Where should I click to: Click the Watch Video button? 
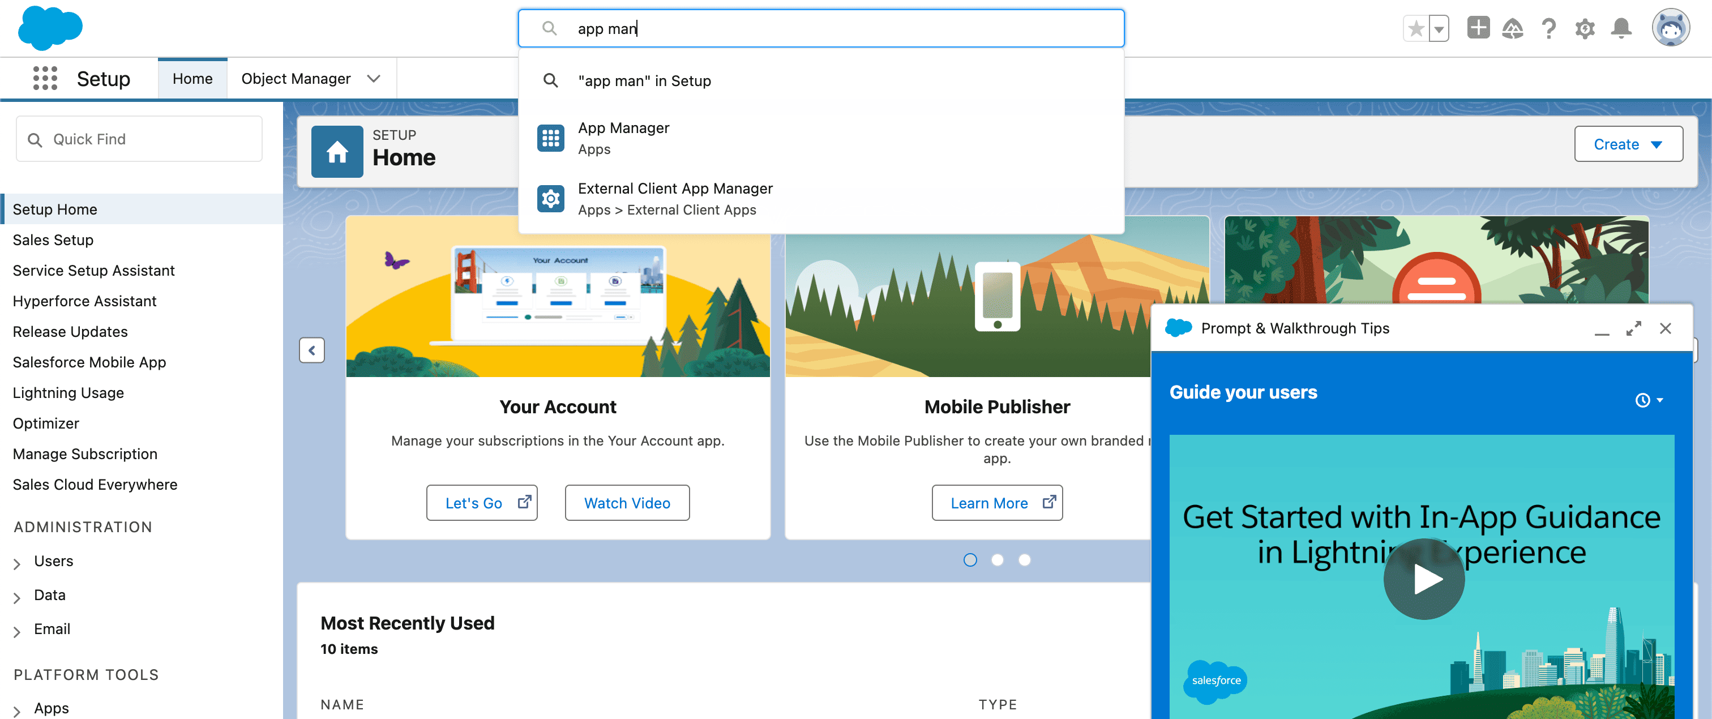click(x=627, y=503)
